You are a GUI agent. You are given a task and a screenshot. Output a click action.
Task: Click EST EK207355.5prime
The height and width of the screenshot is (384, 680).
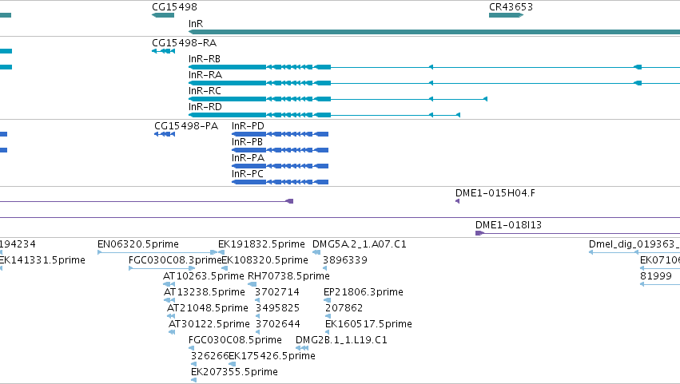coord(234,373)
